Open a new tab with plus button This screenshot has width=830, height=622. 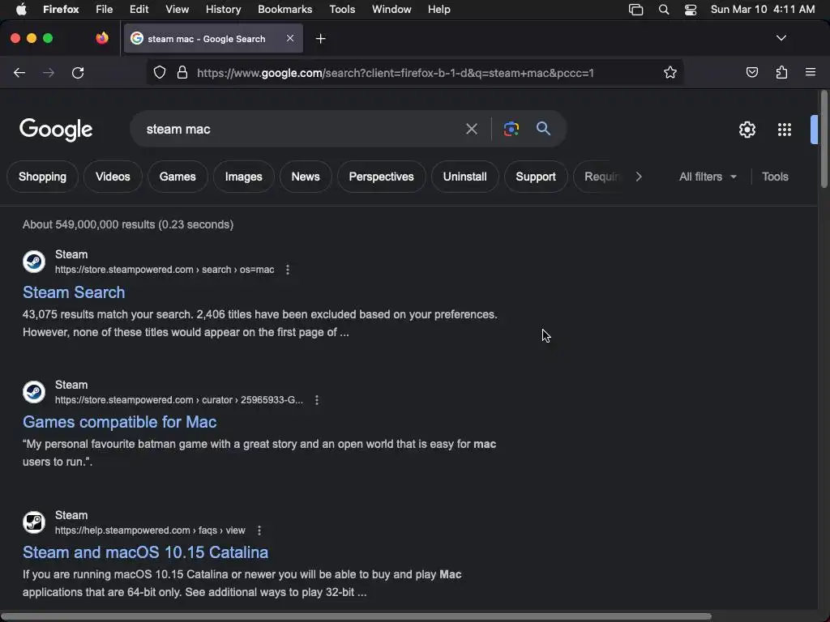click(x=320, y=39)
